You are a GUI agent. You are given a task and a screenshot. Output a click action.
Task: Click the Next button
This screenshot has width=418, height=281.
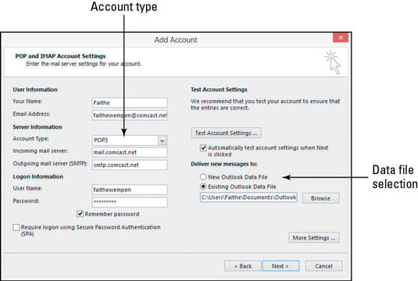pos(280,266)
